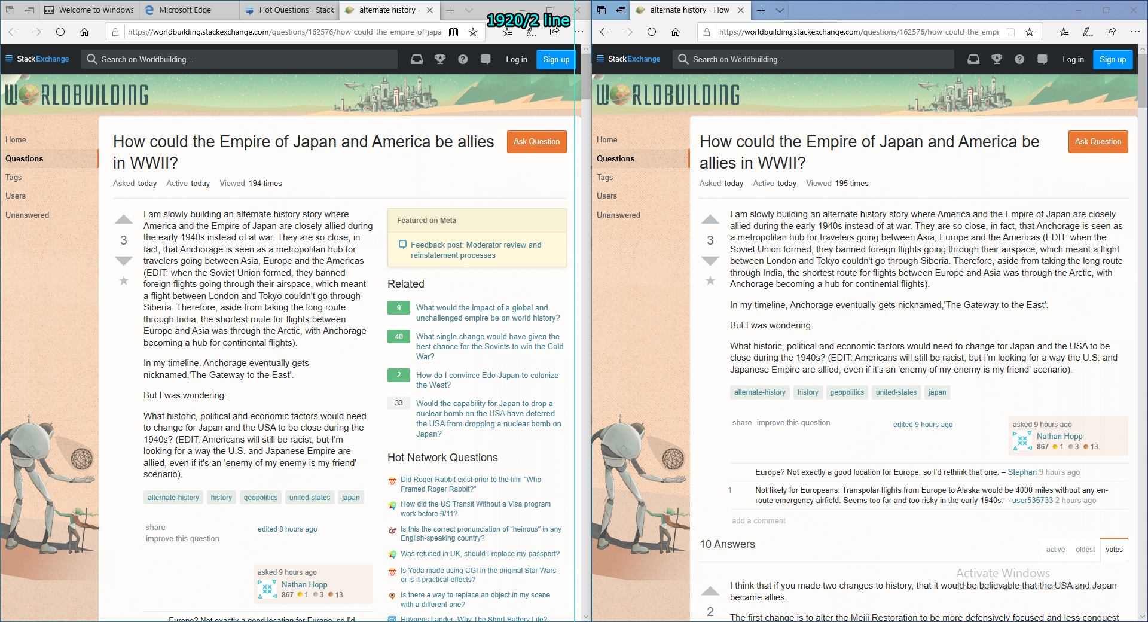
Task: Click geopolitics tag in right window
Action: (x=847, y=392)
